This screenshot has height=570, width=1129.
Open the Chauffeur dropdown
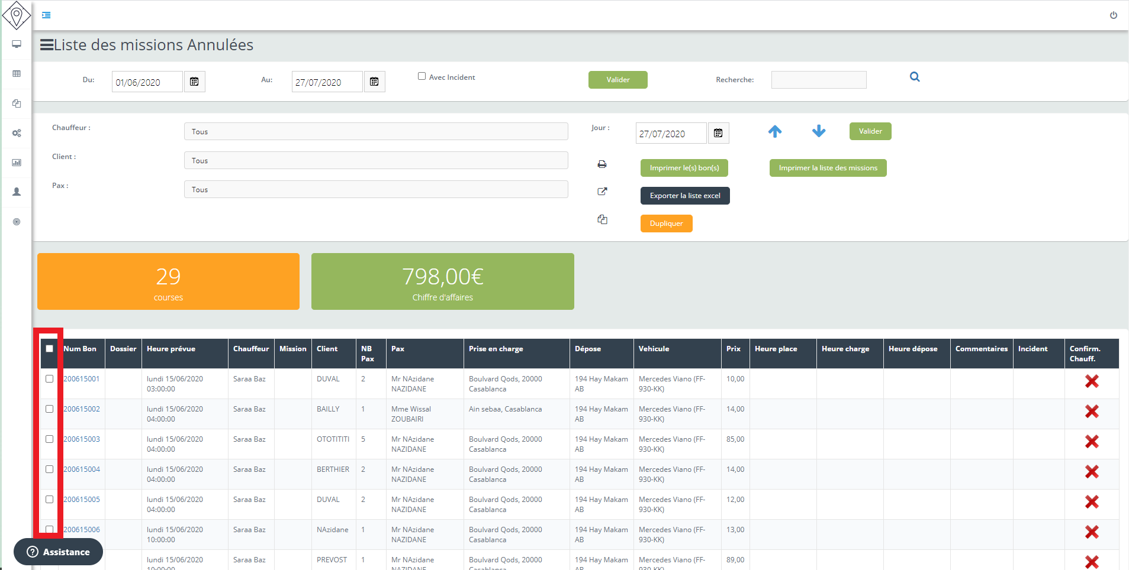pos(375,131)
